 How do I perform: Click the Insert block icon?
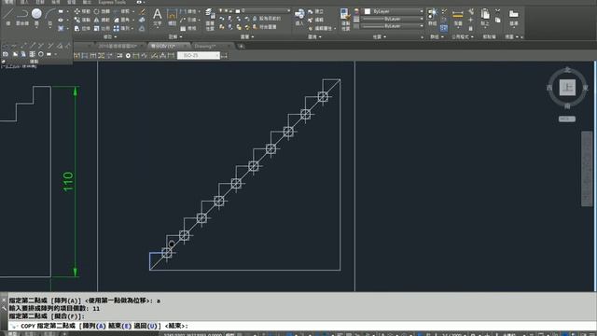tap(299, 15)
